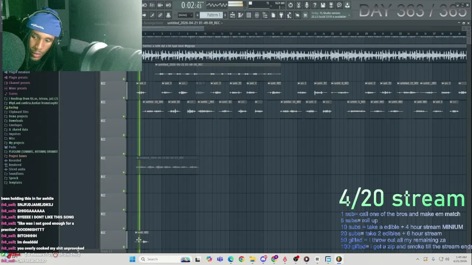Open the Windows Start menu

click(x=132, y=259)
